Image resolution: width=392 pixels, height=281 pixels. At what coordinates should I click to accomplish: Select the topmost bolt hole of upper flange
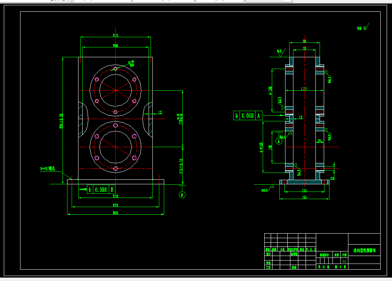(x=115, y=69)
